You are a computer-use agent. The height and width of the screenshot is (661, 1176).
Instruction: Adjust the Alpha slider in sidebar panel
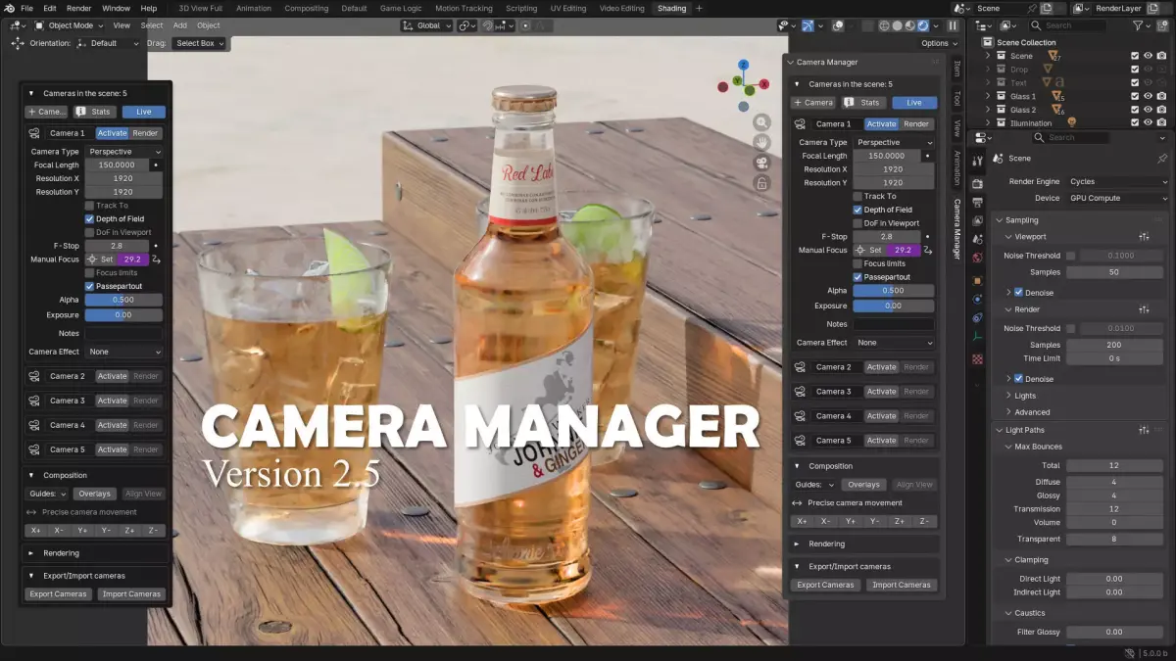pyautogui.click(x=893, y=291)
